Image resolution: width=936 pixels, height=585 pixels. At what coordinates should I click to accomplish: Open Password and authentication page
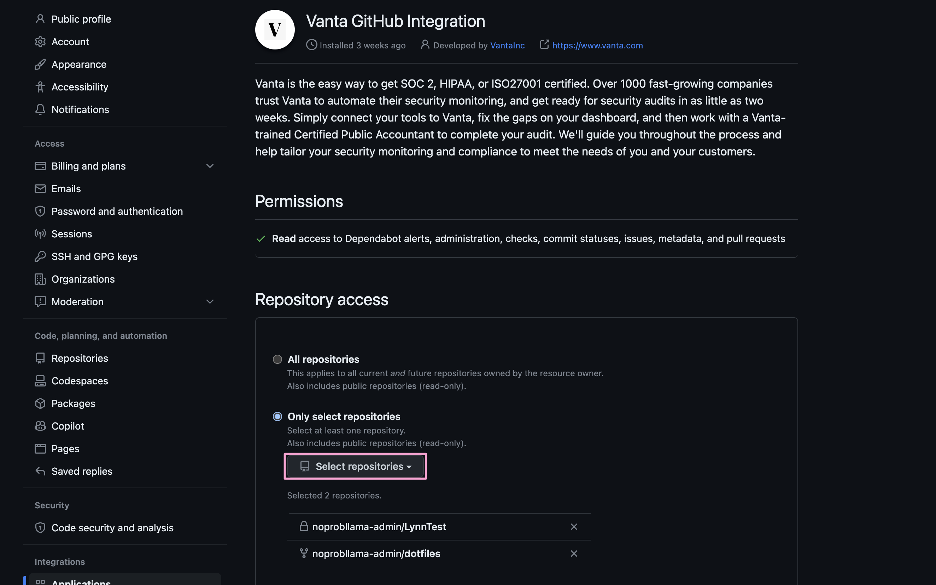click(x=117, y=211)
